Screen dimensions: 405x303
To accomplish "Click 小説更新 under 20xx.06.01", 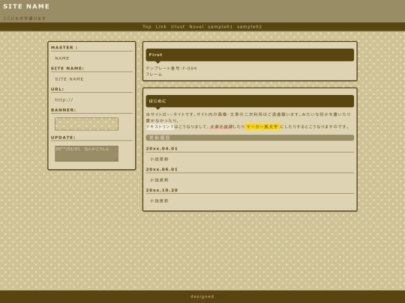I will pos(159,180).
